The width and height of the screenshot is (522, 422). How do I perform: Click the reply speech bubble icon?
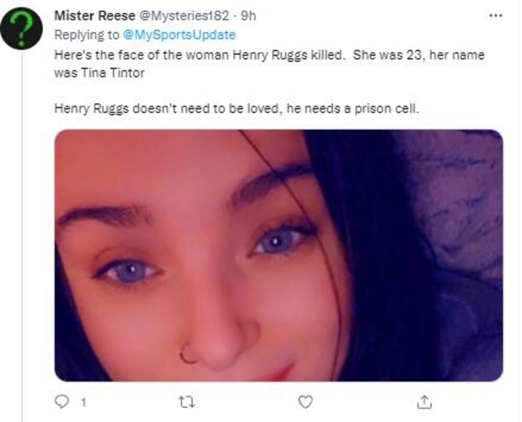tap(63, 401)
